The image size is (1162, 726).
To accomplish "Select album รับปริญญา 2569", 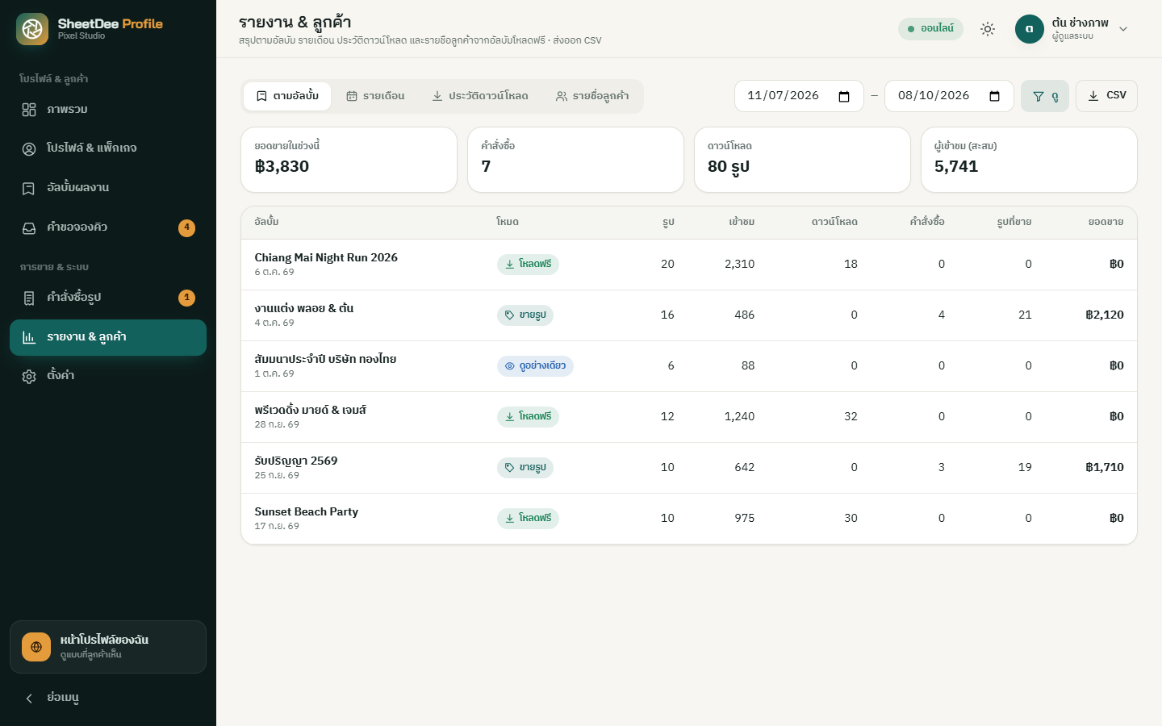I will coord(296,461).
